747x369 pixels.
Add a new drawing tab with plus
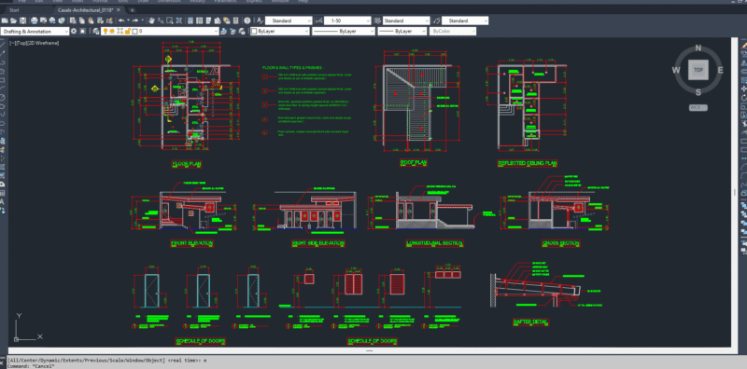pyautogui.click(x=132, y=9)
